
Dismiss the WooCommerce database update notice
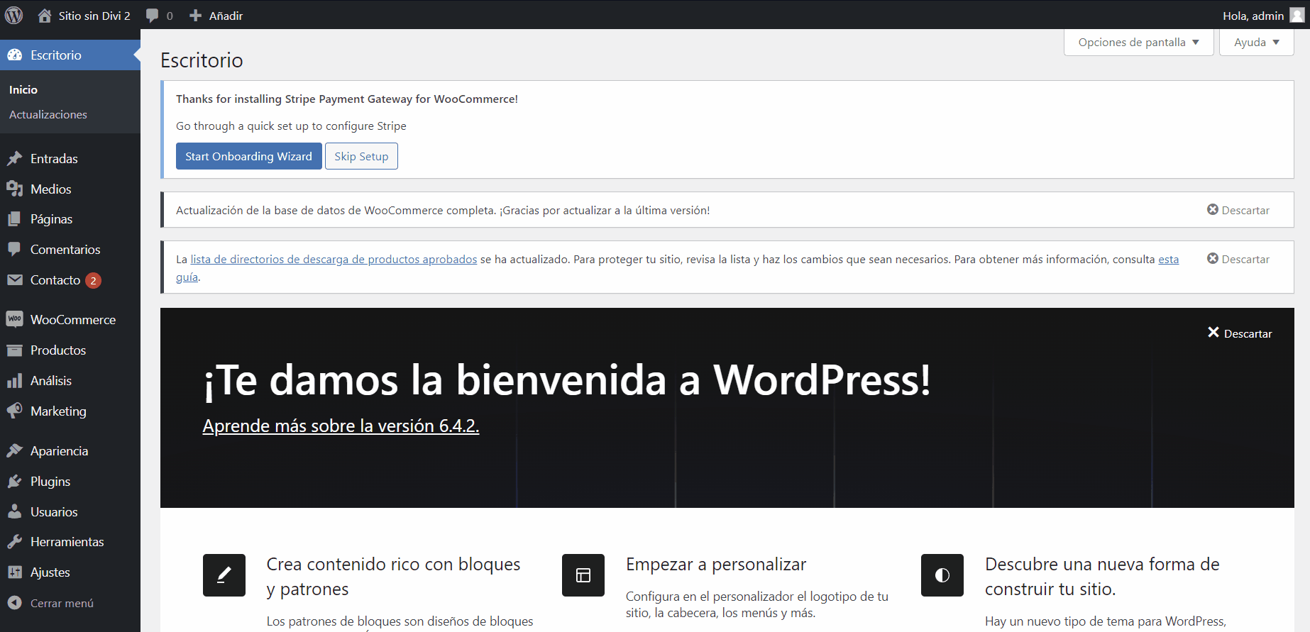pyautogui.click(x=1238, y=210)
